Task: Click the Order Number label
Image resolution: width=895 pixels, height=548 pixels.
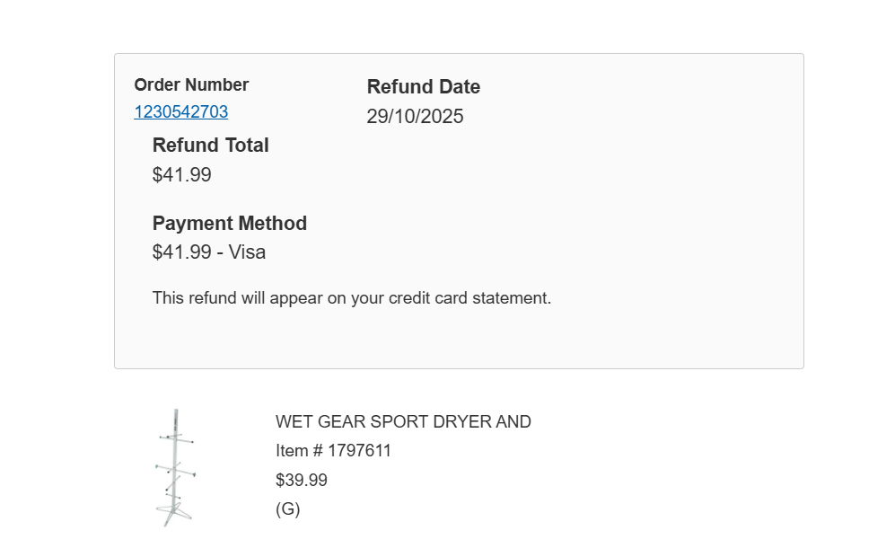Action: point(191,85)
